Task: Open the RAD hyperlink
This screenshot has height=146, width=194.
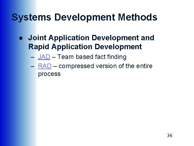Action: [45, 66]
